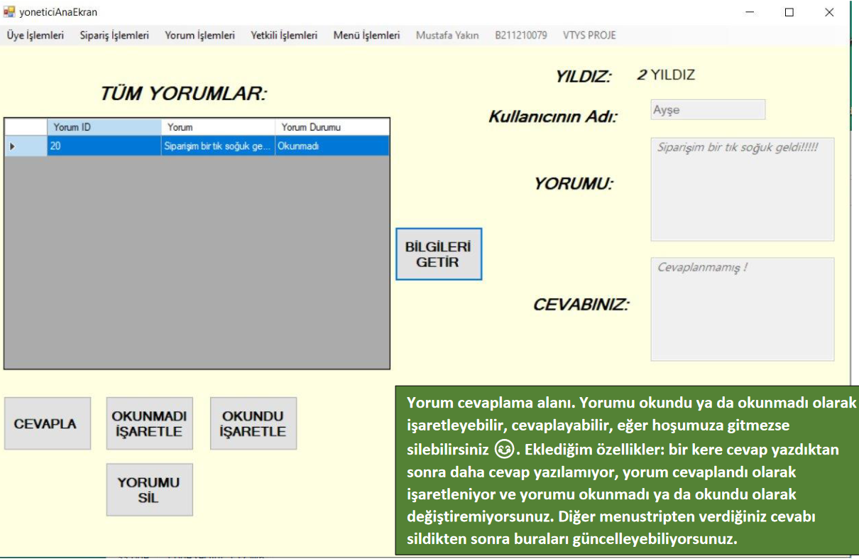Screen dimensions: 859x559
Task: Open the Yetkili İşlemleri menu
Action: click(284, 35)
